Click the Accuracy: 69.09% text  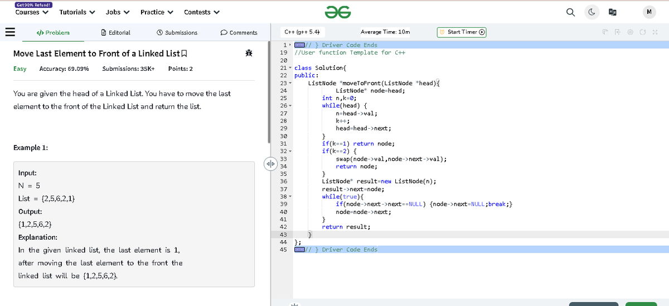click(64, 69)
